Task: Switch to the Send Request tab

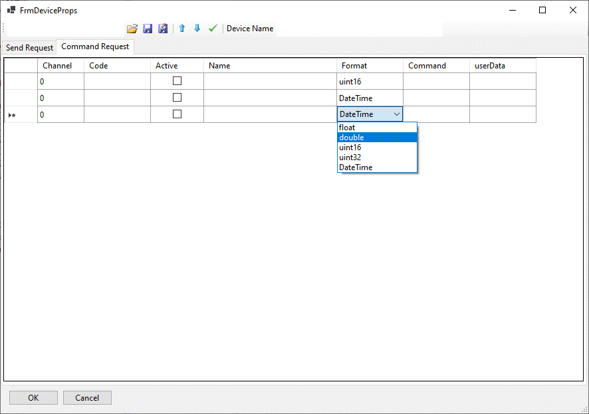Action: (29, 48)
